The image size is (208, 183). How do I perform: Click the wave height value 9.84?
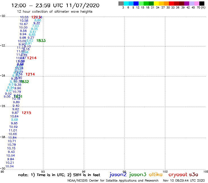pyautogui.click(x=11, y=159)
